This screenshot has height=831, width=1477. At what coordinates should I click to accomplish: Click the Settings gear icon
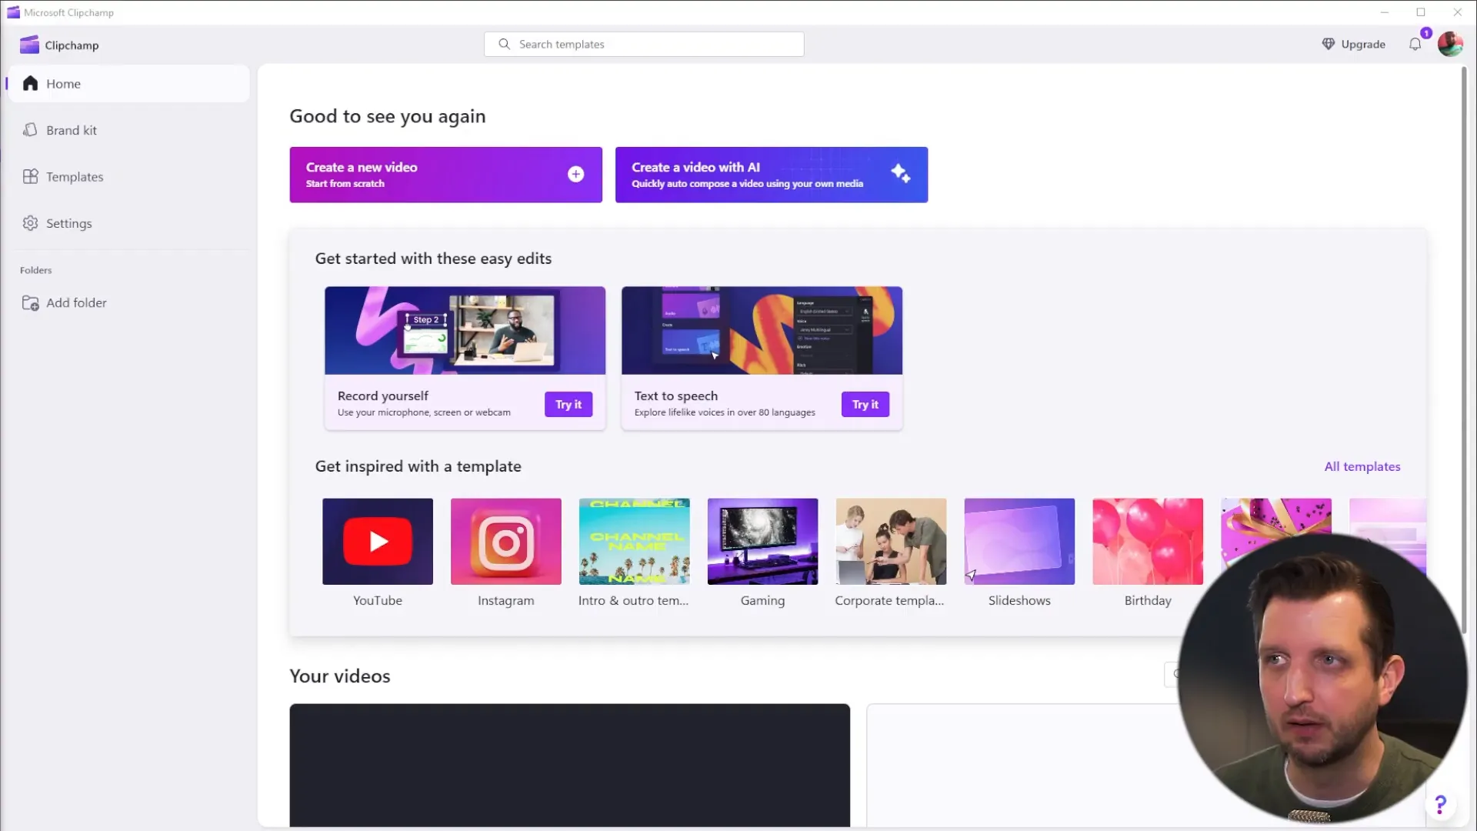pos(30,223)
